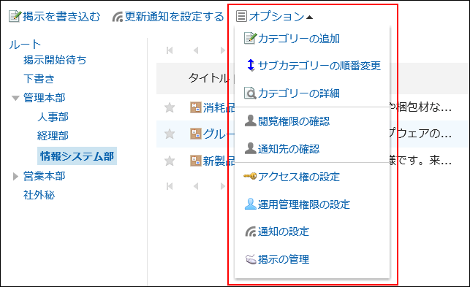Go to previous page using bottom pager
The image size is (470, 287).
click(x=196, y=186)
